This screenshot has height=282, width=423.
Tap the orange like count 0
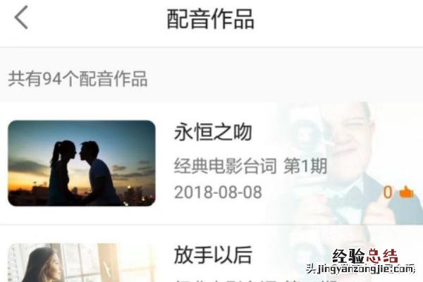point(388,192)
